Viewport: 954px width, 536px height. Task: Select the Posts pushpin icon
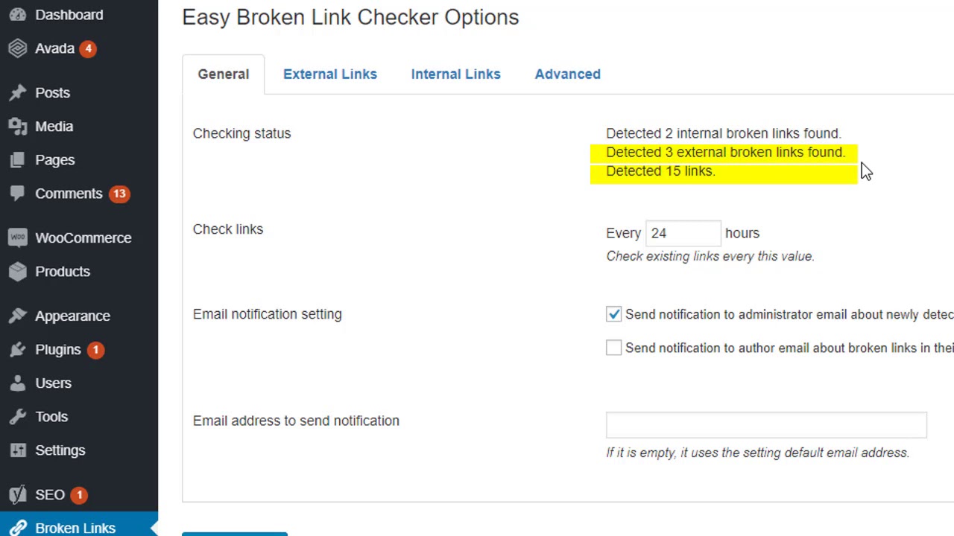point(18,93)
